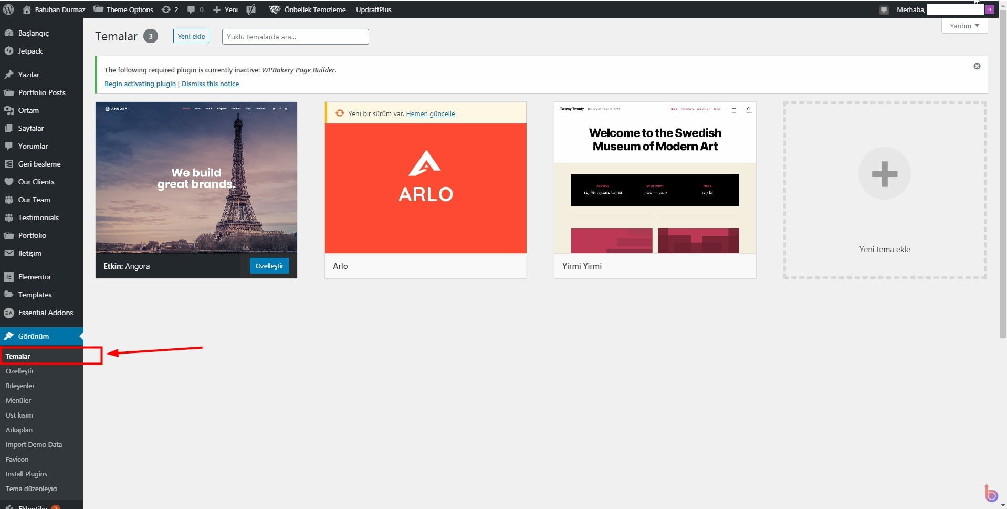Click the Yeni tema ekle label
The width and height of the screenshot is (1007, 509).
[885, 250]
